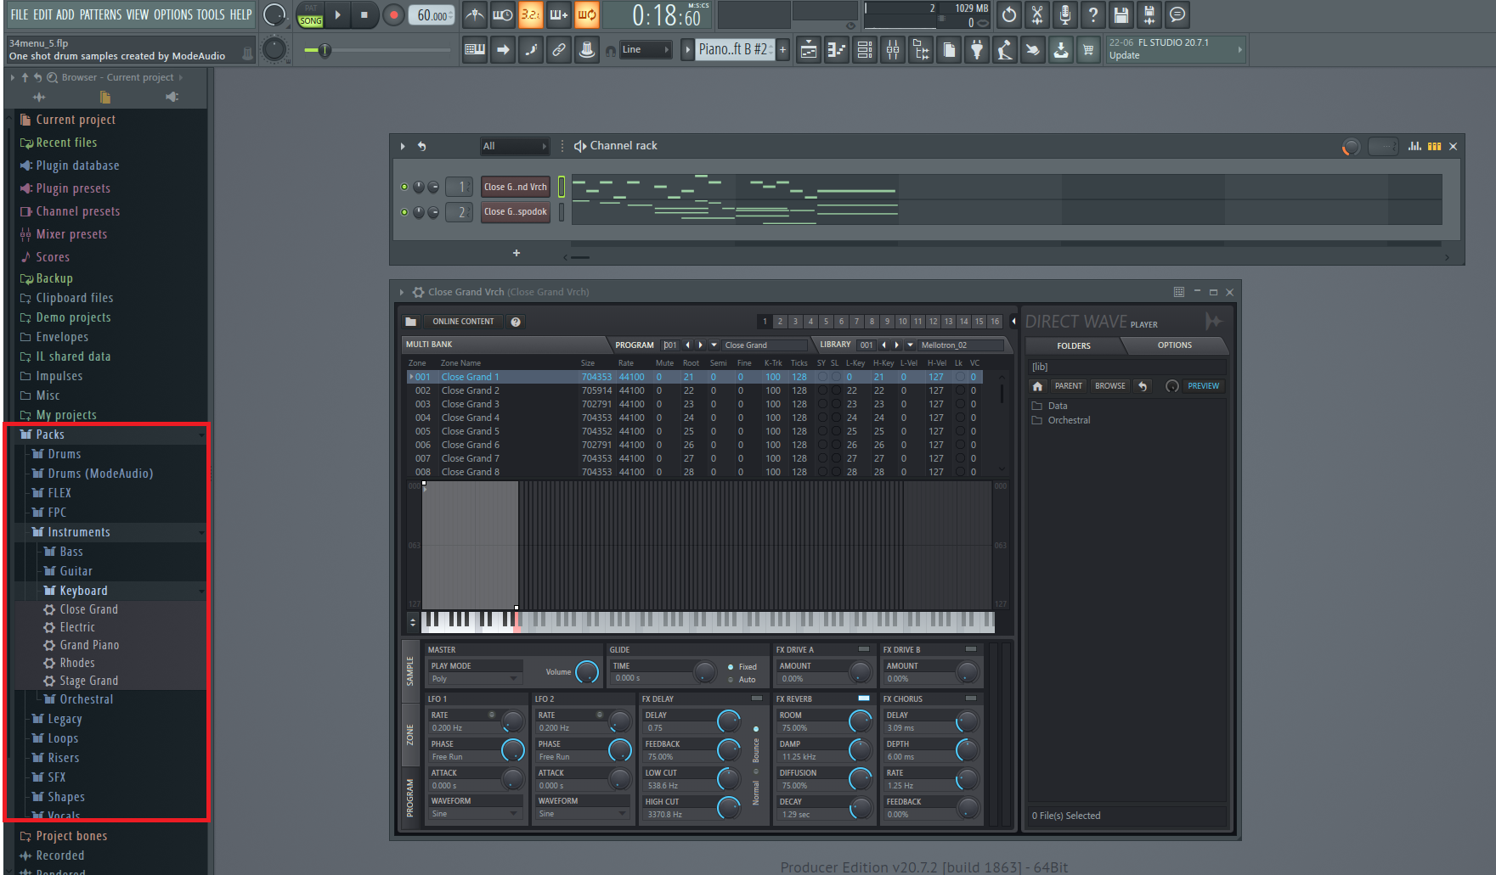Select the Auto glide radio option
Viewport: 1496px width, 875px height.
click(x=731, y=680)
